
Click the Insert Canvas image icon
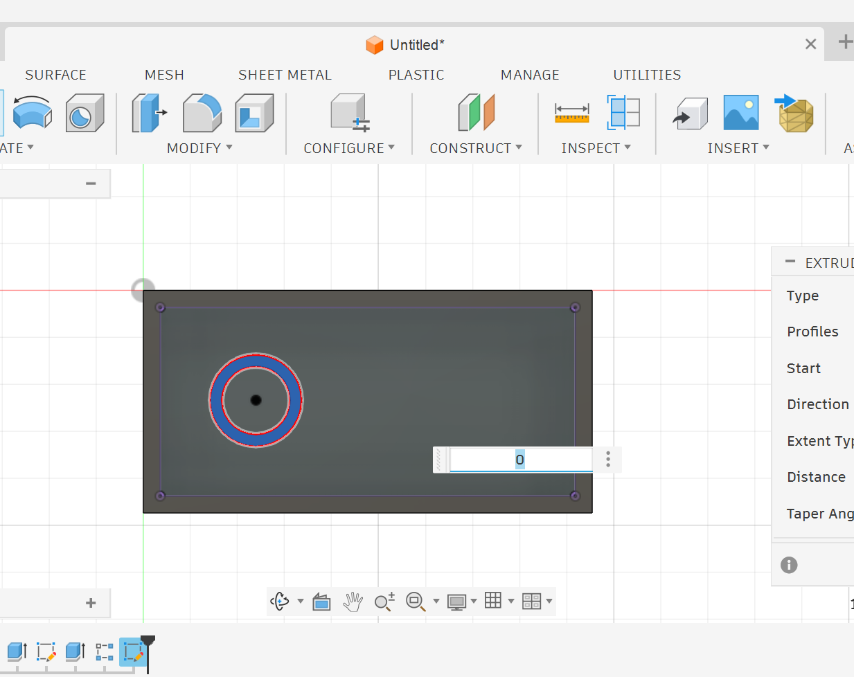click(741, 113)
